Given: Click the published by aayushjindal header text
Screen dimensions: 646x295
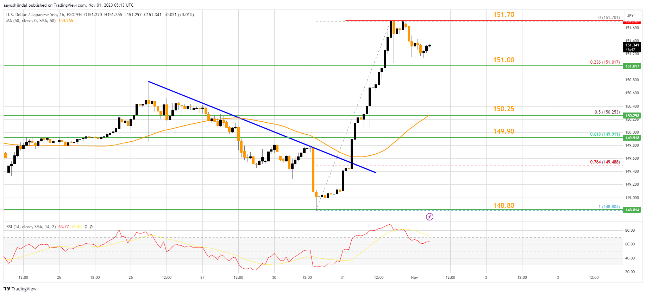Looking at the screenshot, I should [x=68, y=5].
